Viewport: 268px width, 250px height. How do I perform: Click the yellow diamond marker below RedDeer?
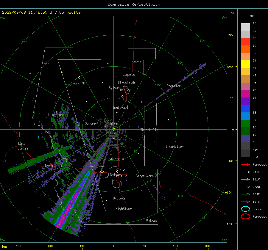[x=122, y=97]
